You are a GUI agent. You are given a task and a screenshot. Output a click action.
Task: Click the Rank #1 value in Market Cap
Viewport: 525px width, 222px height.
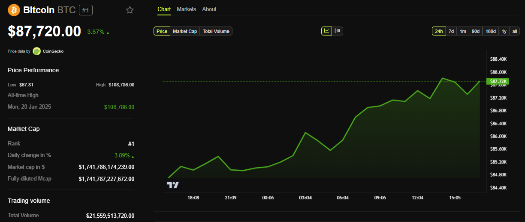(131, 144)
